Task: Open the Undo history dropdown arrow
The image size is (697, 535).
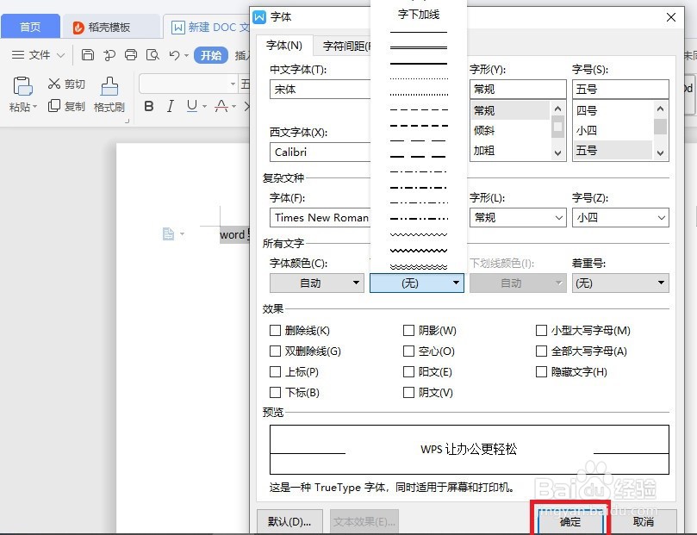Action: click(x=186, y=55)
